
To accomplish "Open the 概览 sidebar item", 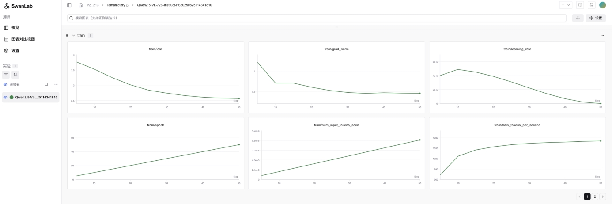I will [15, 27].
